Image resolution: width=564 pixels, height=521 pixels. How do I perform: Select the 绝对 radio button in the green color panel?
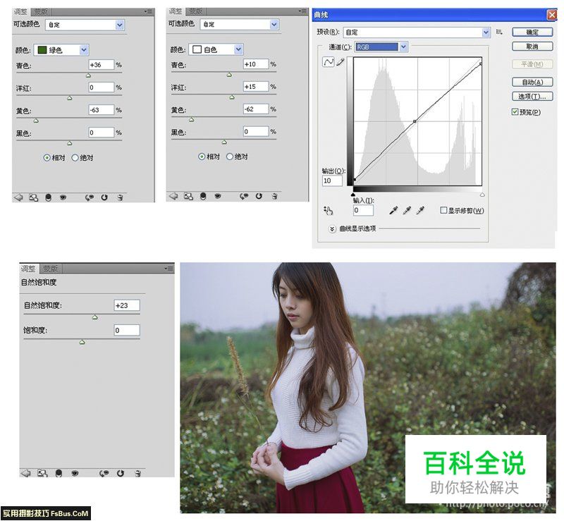point(75,158)
